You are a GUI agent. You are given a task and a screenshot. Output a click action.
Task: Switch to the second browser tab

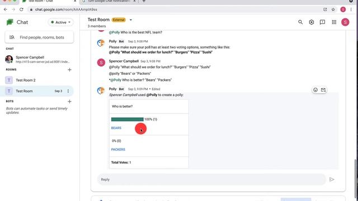109,1
